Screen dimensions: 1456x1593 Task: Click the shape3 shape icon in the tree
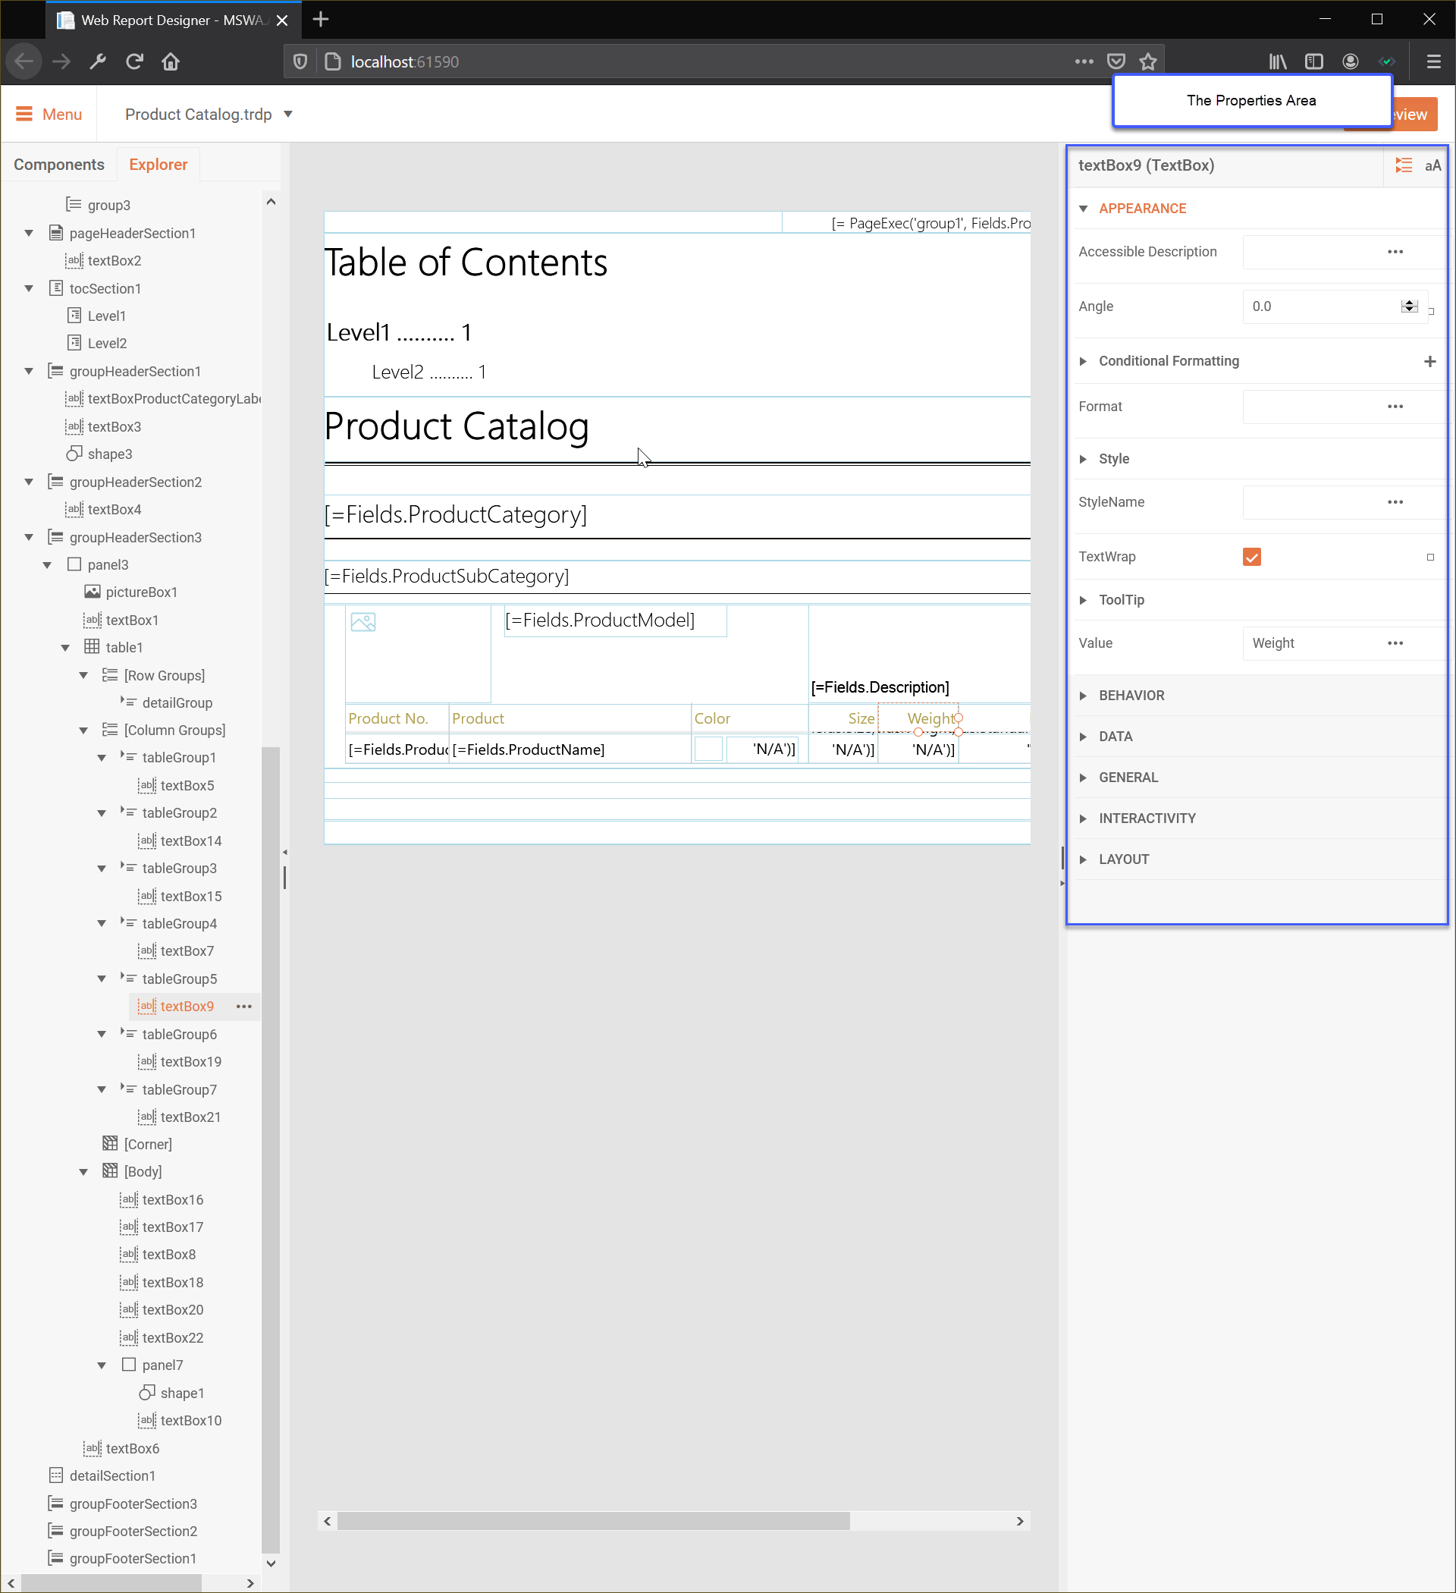coord(74,454)
